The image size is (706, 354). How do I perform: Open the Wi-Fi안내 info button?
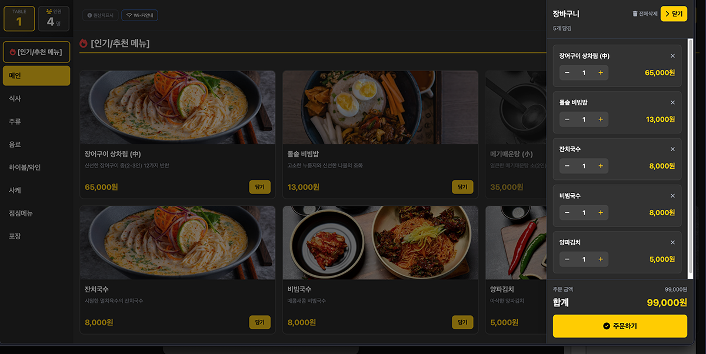coord(139,15)
